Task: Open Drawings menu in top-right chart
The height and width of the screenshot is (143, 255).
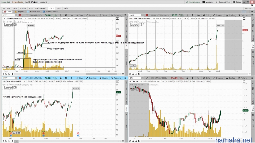Action: (x=218, y=15)
